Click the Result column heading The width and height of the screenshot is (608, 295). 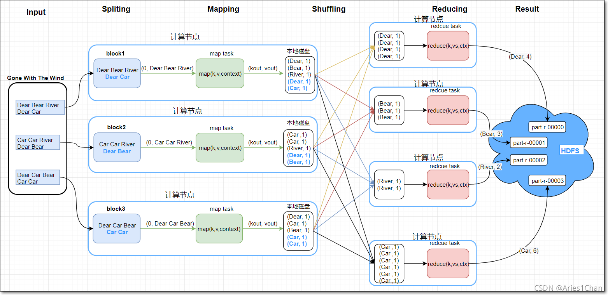(x=527, y=9)
